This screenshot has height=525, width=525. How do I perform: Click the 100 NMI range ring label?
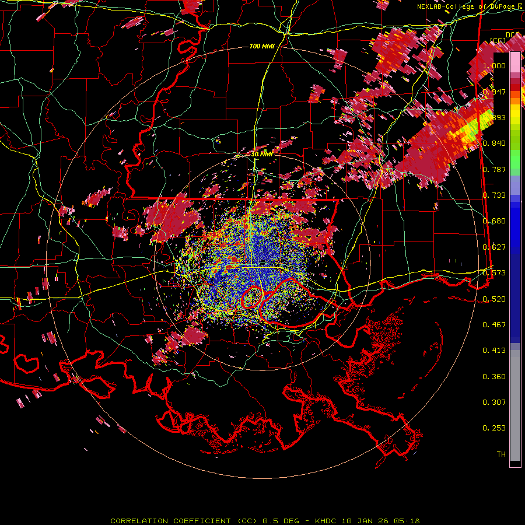262,46
